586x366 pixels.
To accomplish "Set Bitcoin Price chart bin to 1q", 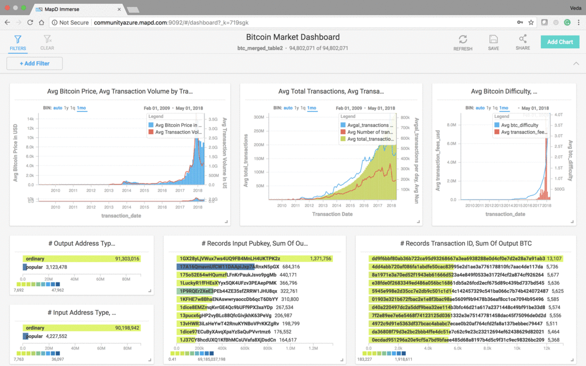I will [72, 108].
